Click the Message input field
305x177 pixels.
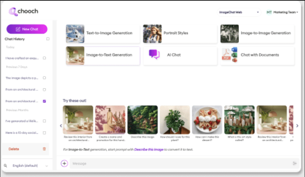tap(181, 163)
